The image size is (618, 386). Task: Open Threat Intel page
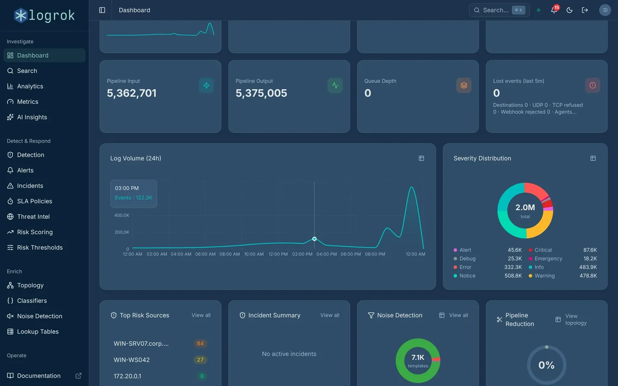pyautogui.click(x=45, y=217)
